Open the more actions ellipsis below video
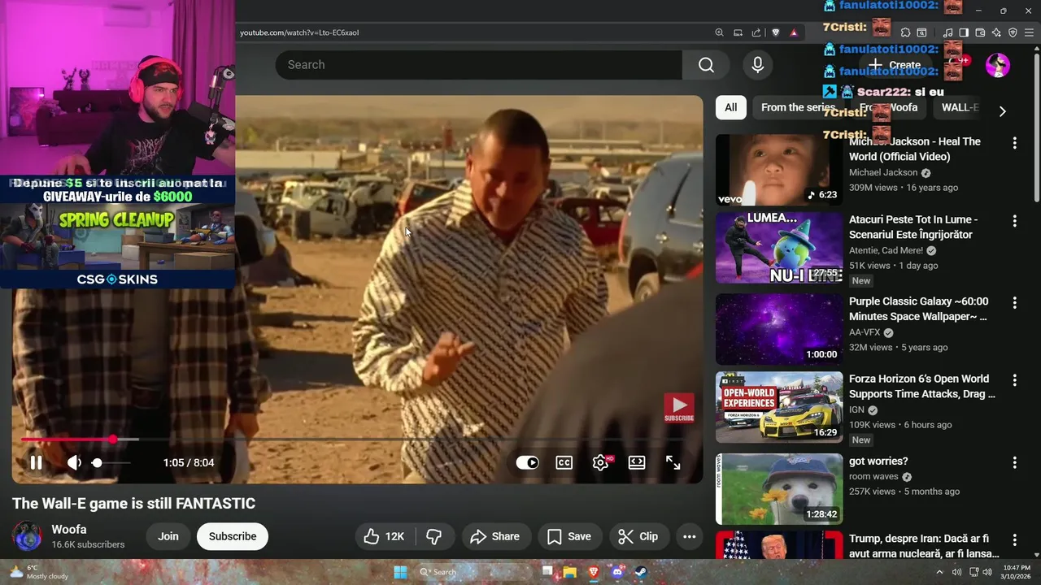Image resolution: width=1041 pixels, height=585 pixels. pyautogui.click(x=689, y=536)
